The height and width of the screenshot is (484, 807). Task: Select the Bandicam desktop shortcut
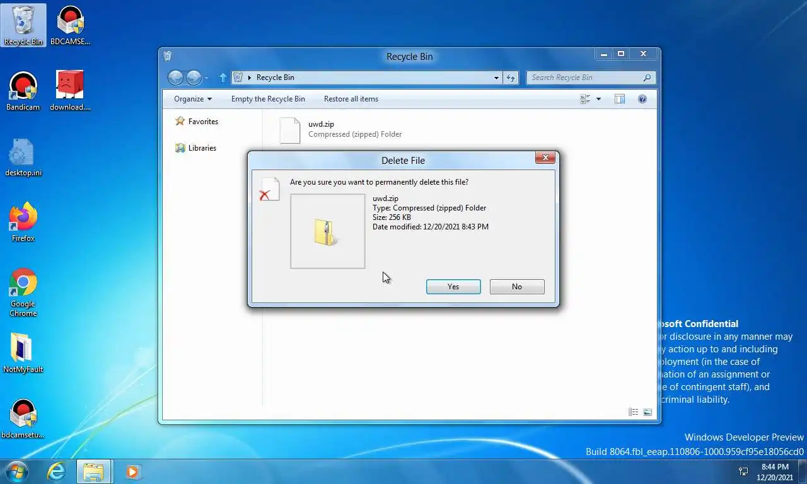pos(23,91)
